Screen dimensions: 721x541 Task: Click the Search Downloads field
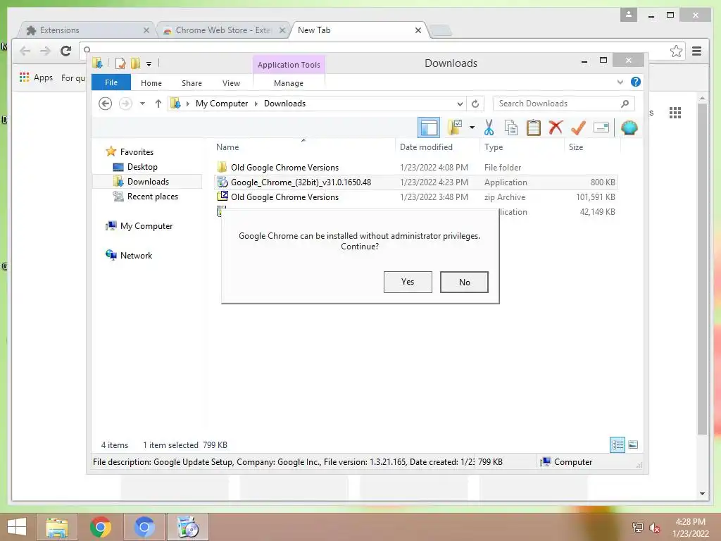point(563,104)
